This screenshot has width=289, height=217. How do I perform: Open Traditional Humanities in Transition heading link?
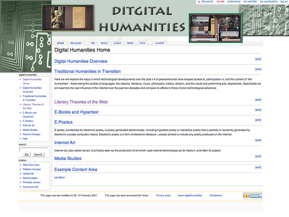tap(87, 71)
